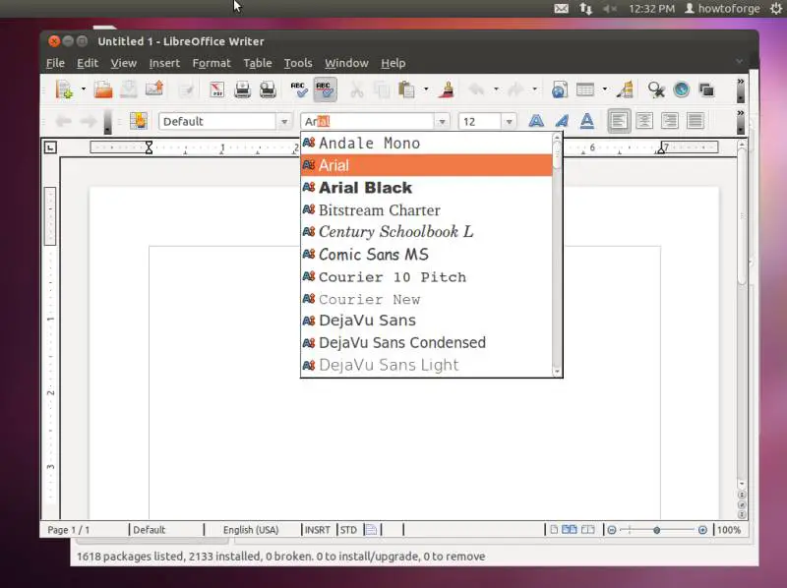This screenshot has width=787, height=588.
Task: Choose Arial Black from the font list
Action: [426, 188]
